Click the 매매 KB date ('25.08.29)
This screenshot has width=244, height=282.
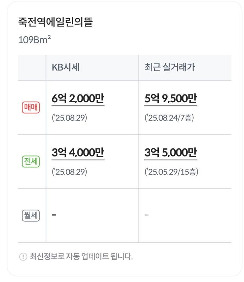click(x=69, y=118)
